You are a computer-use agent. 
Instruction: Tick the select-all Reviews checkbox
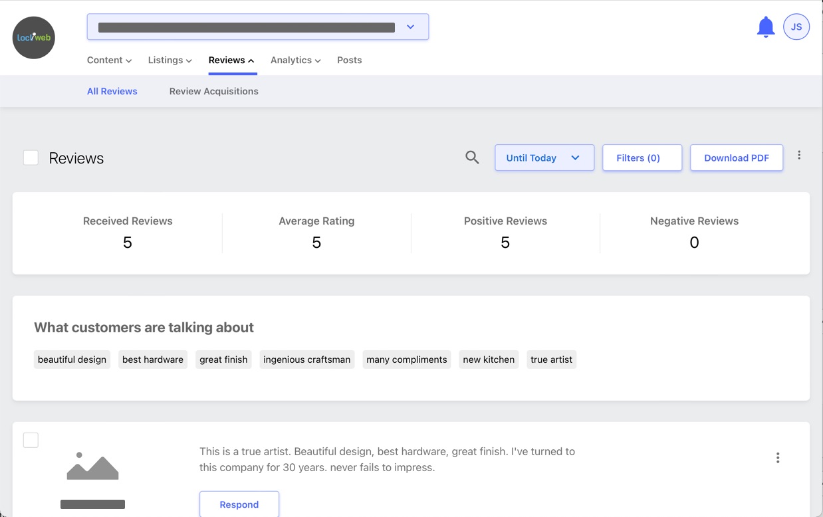[x=31, y=157]
